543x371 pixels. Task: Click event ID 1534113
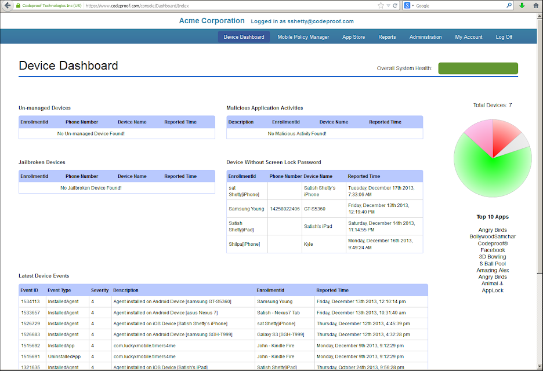coord(31,301)
